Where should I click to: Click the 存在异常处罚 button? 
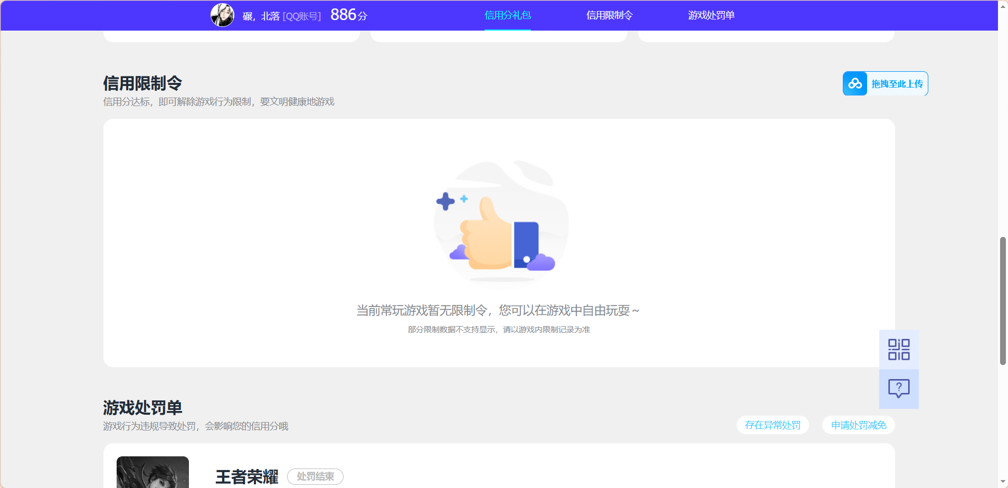click(772, 425)
